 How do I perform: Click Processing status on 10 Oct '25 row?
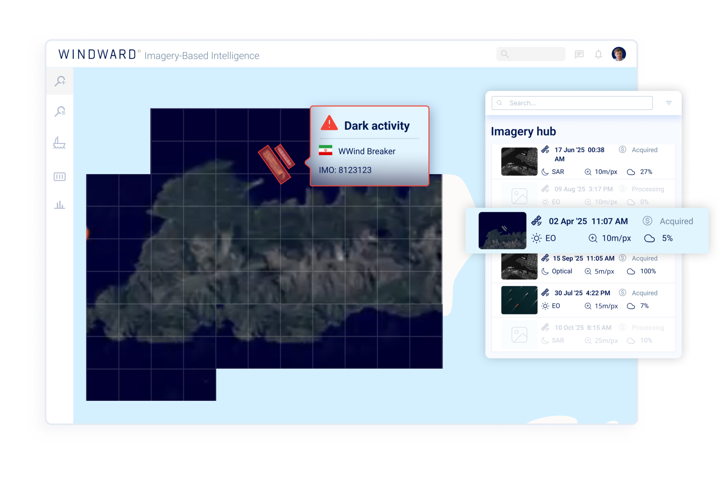pos(648,328)
